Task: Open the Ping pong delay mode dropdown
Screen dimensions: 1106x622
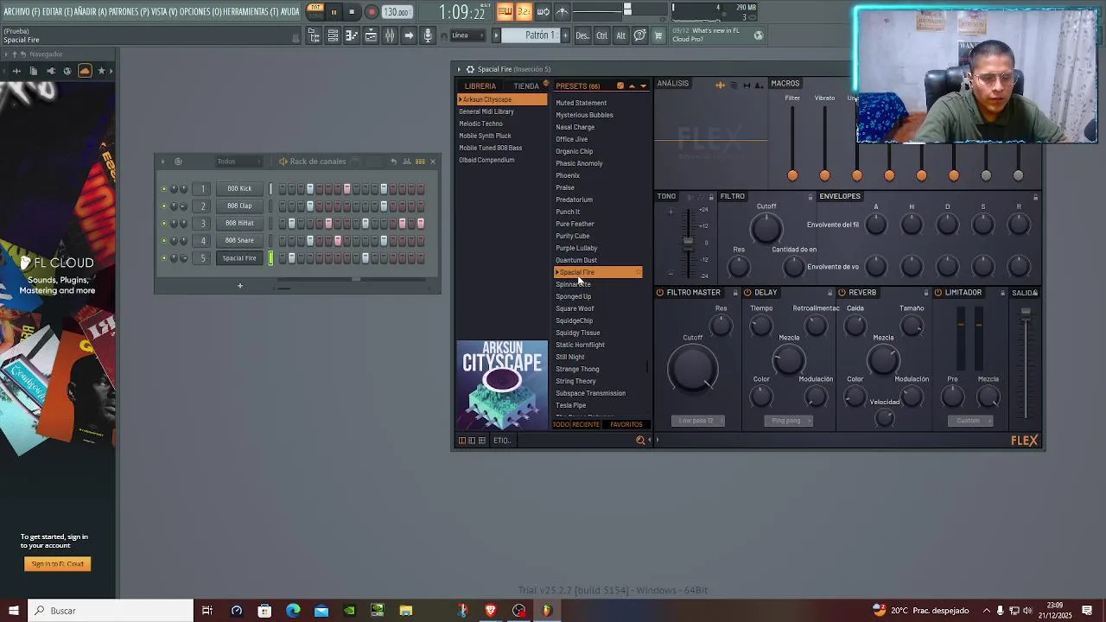Action: coord(787,421)
